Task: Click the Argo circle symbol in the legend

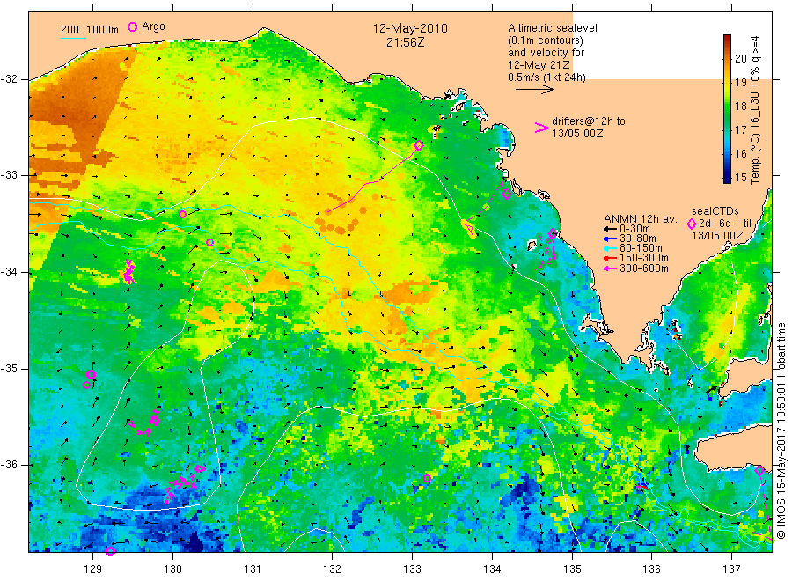Action: point(132,26)
